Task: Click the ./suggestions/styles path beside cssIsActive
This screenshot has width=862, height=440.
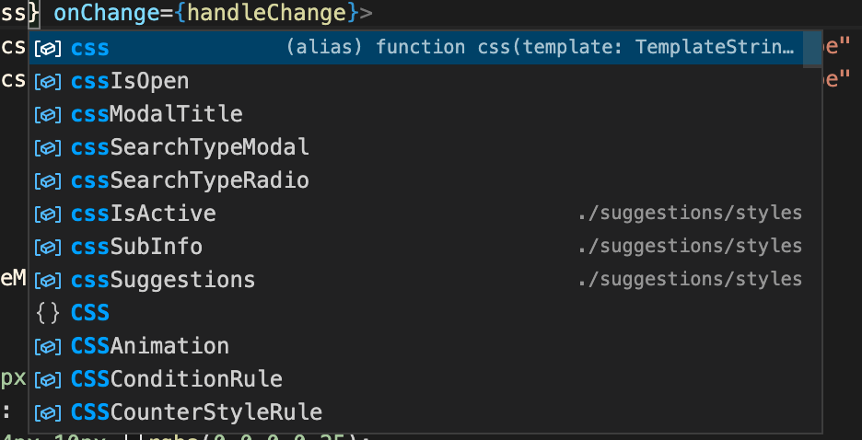Action: click(x=690, y=214)
